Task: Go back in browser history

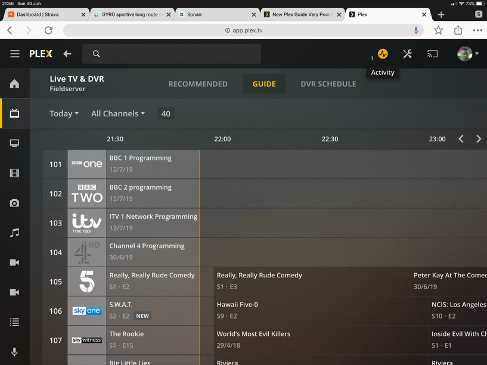Action: [10, 30]
